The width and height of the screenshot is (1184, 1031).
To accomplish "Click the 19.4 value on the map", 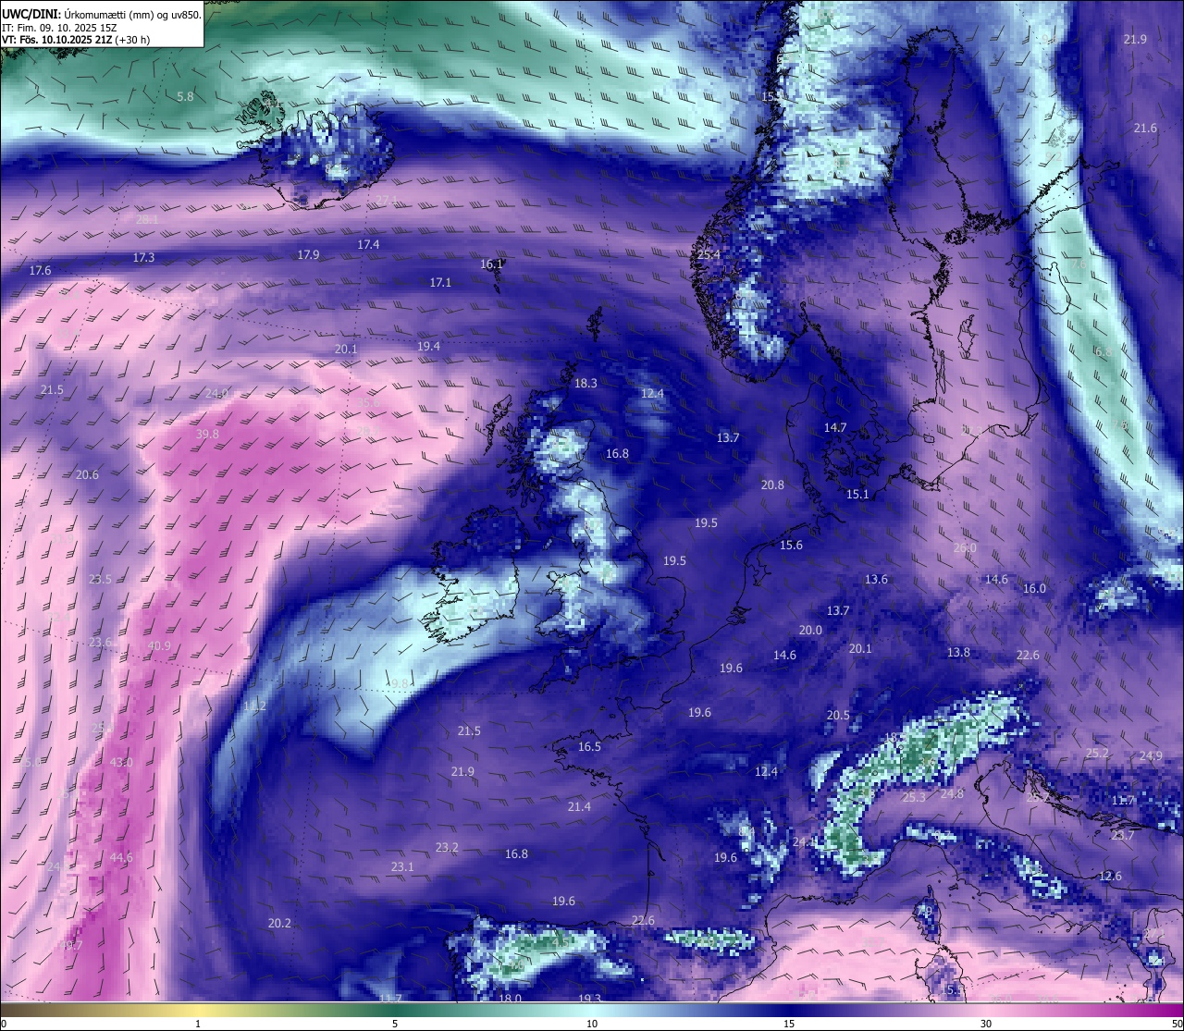I will click(428, 346).
